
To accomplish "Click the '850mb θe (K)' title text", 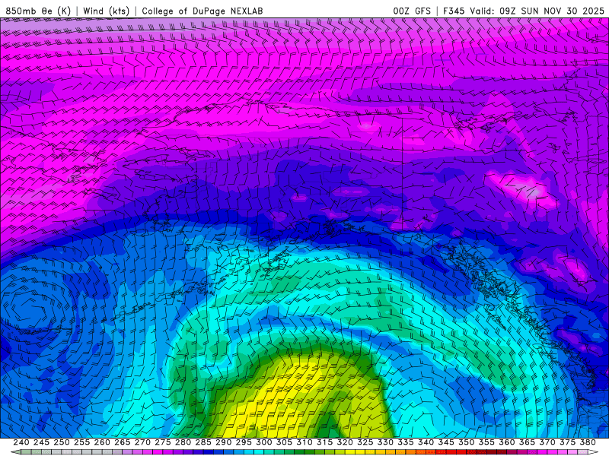I will coord(38,11).
